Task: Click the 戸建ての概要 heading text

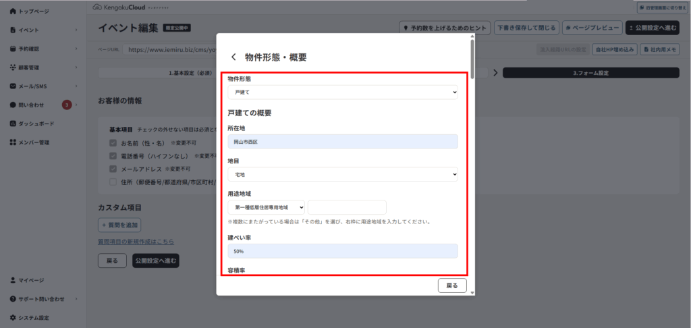Action: coord(250,113)
